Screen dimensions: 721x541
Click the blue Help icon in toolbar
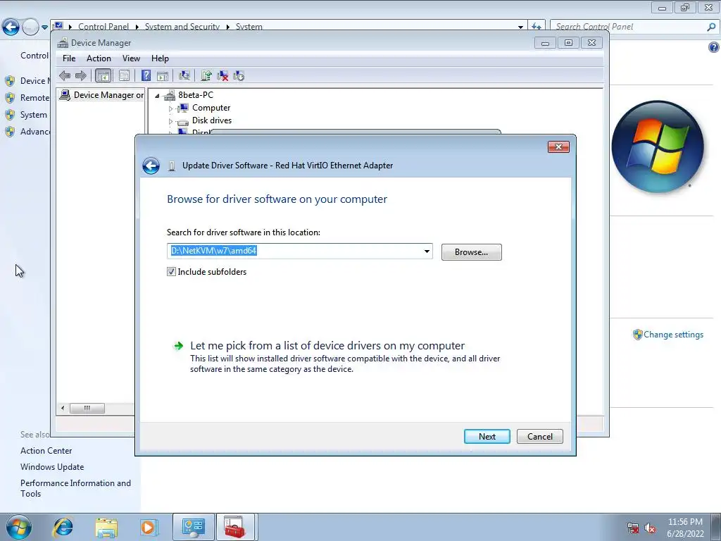point(146,76)
